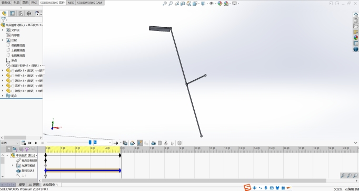Viewport: 359px width, 191px height.
Task: Switch to the 草图 ribbon tab
Action: pyautogui.click(x=25, y=3)
